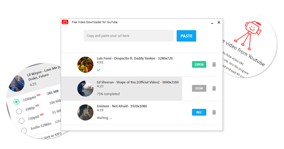Screen dimensions: 284x149
Task: Stop the Shape of You download
Action: 199,88
